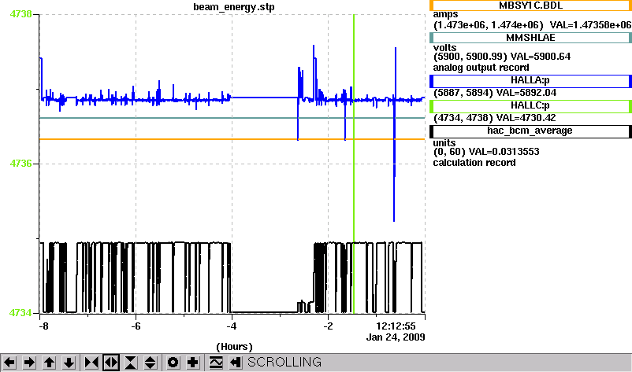Screen dimensions: 632x372
Task: Click the 4738 y-axis label
Action: [x=21, y=14]
